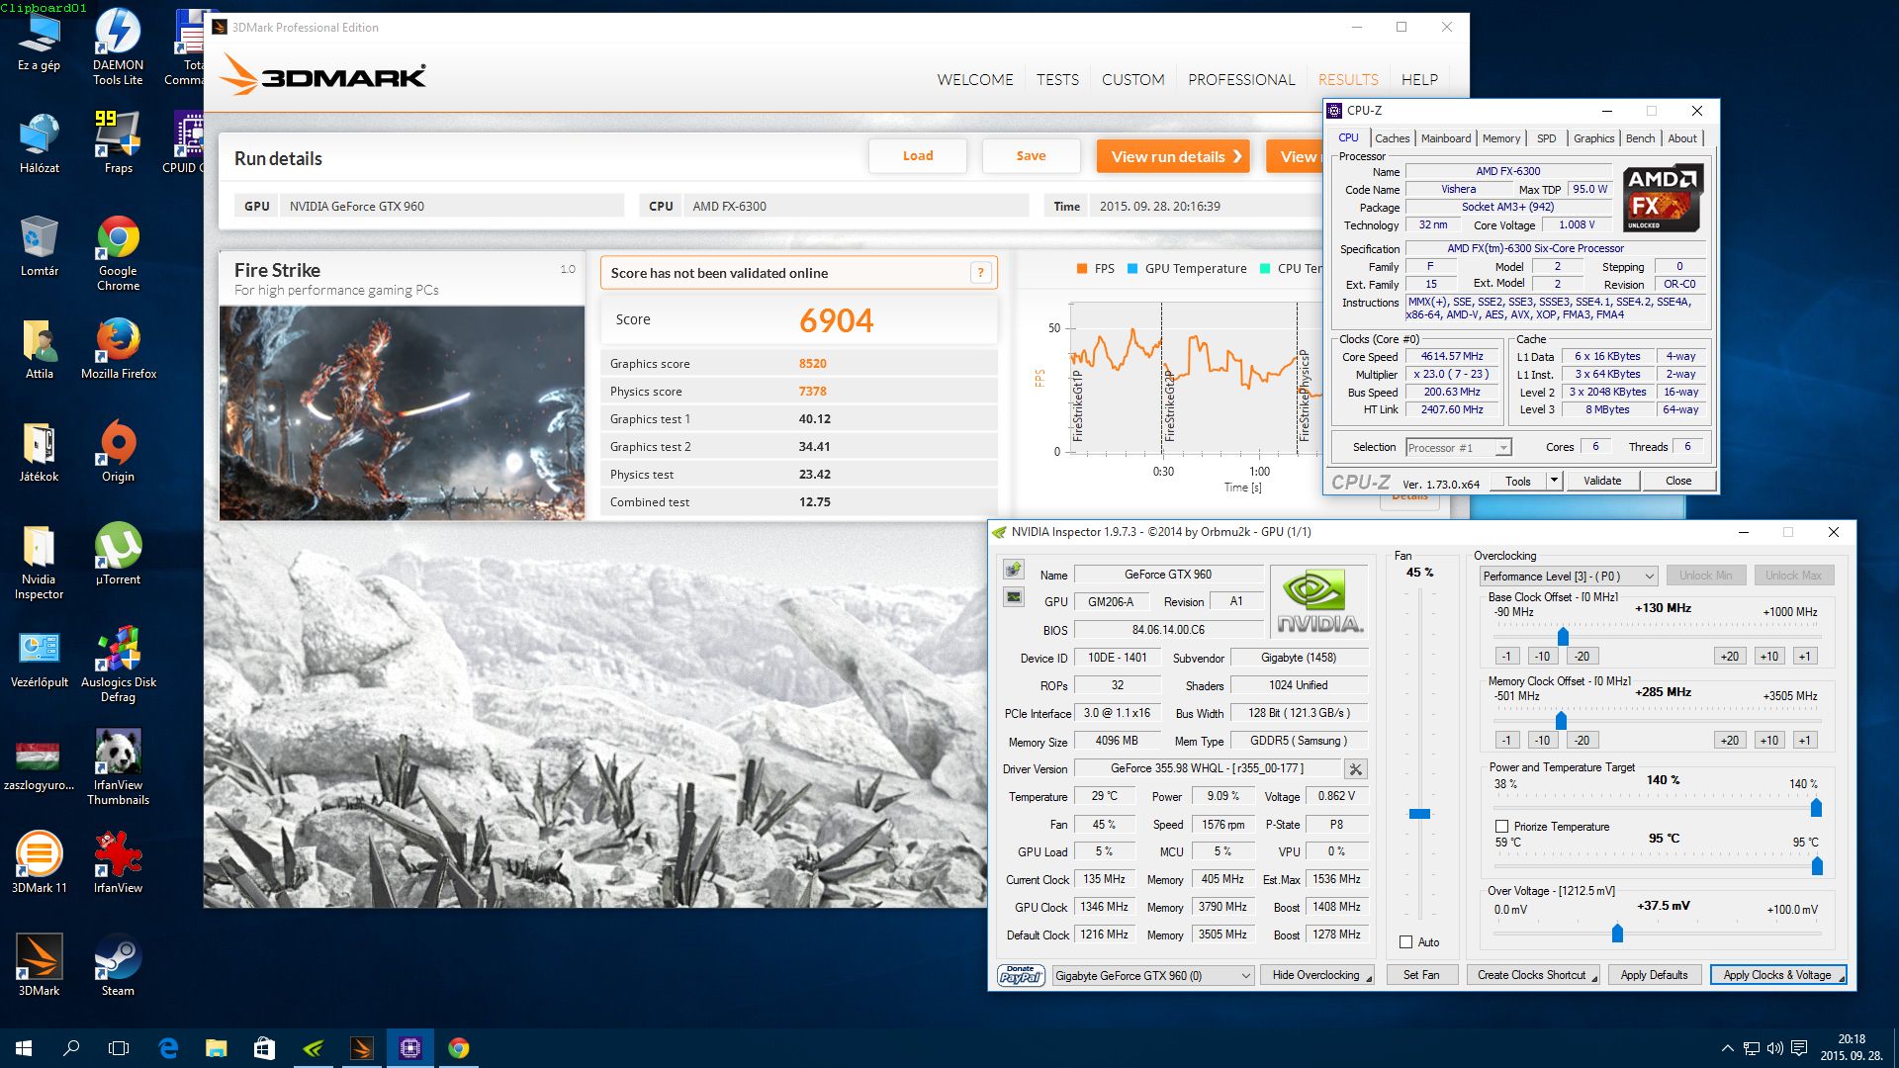Open 3DMark 11 desktop shortcut
1899x1068 pixels.
pyautogui.click(x=39, y=862)
